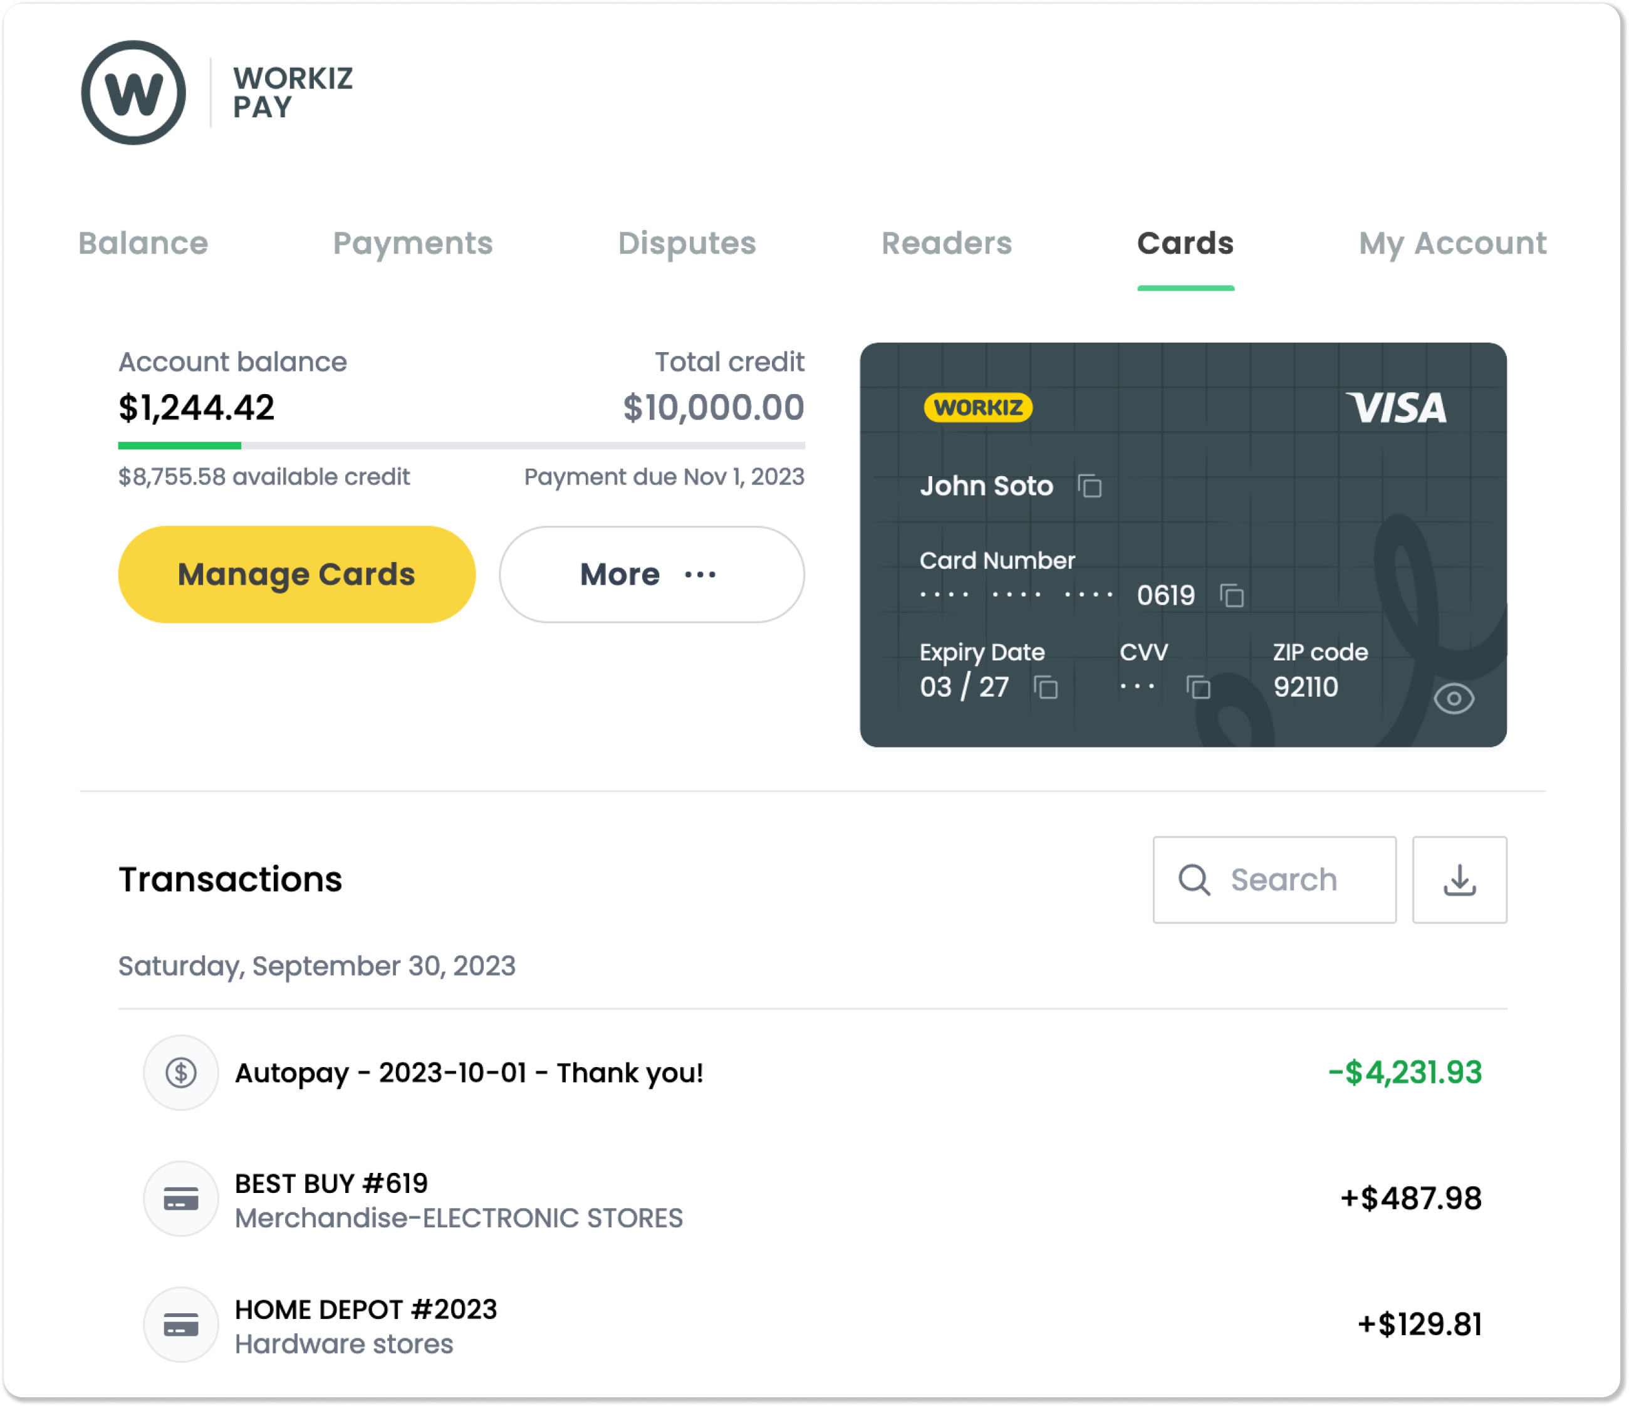Screen dimensions: 1629x1406
Task: Copy the card number ending 0619
Action: (x=1231, y=595)
